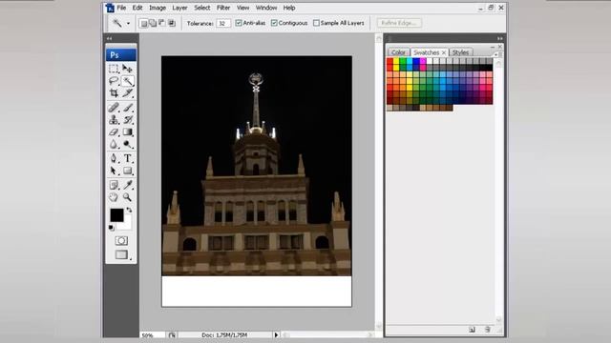
Task: Select the Path Selection tool
Action: point(114,171)
